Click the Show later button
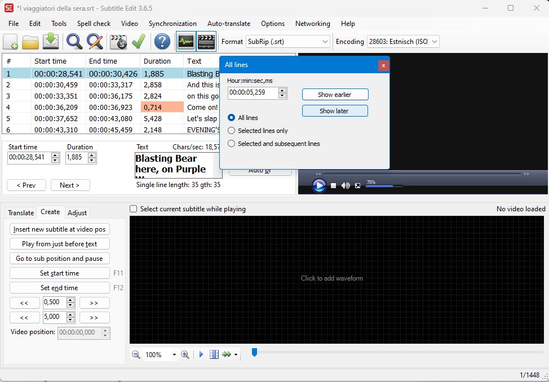Screen dimensions: 549x382 pos(335,111)
